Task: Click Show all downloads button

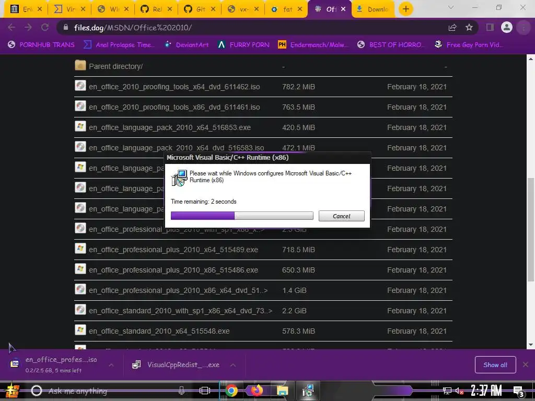Action: (495, 365)
